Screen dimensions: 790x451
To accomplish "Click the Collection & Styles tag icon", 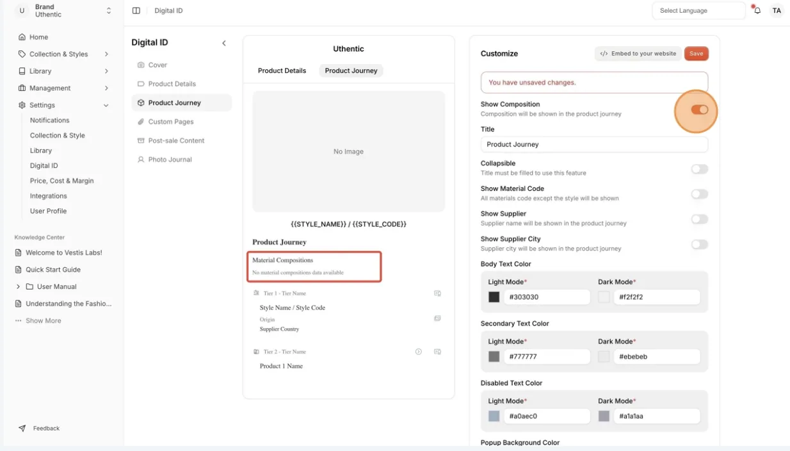I will 22,54.
